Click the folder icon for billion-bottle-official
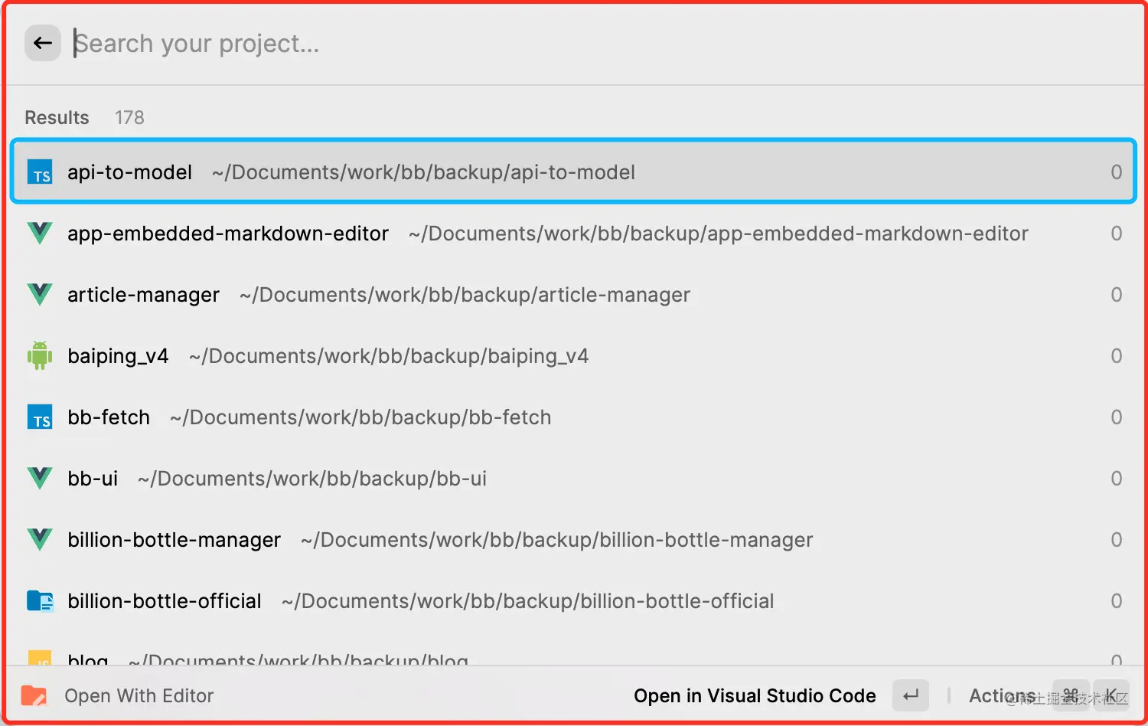This screenshot has height=726, width=1148. pyautogui.click(x=40, y=601)
